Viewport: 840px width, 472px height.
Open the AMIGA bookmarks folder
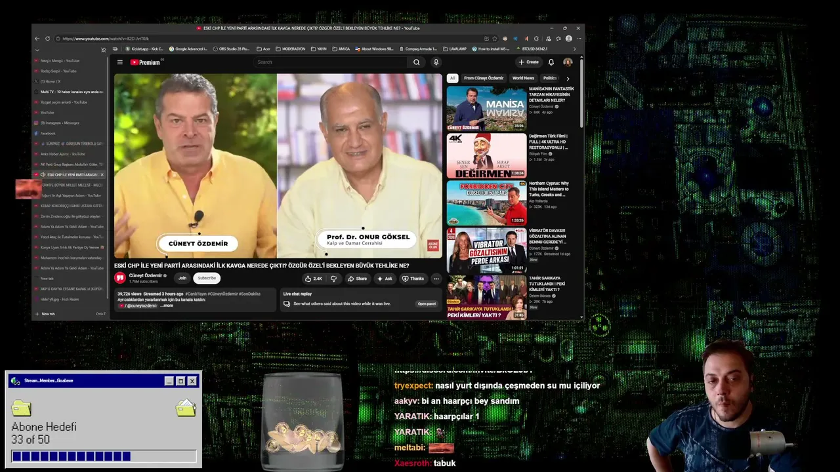[x=341, y=49]
